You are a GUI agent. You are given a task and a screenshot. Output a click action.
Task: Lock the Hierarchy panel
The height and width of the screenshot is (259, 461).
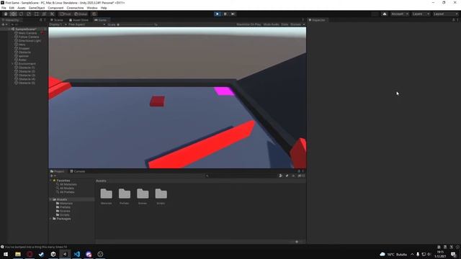coord(41,20)
